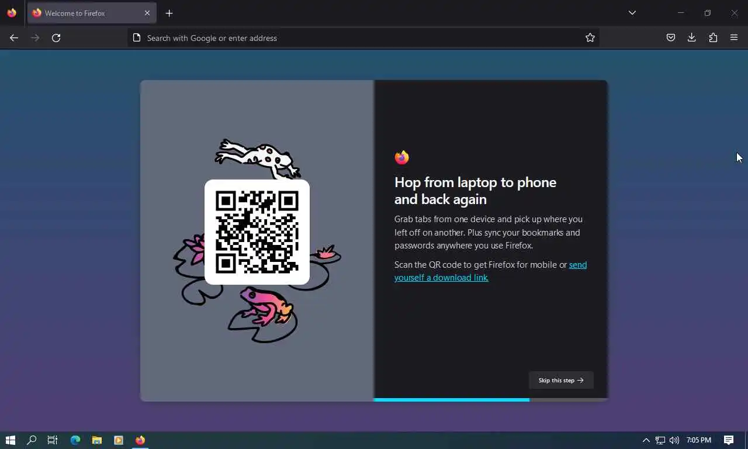The height and width of the screenshot is (449, 748).
Task: Click the QR code image
Action: [257, 232]
